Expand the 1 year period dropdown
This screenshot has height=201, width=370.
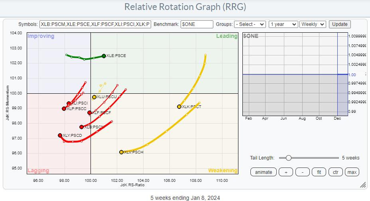283,24
